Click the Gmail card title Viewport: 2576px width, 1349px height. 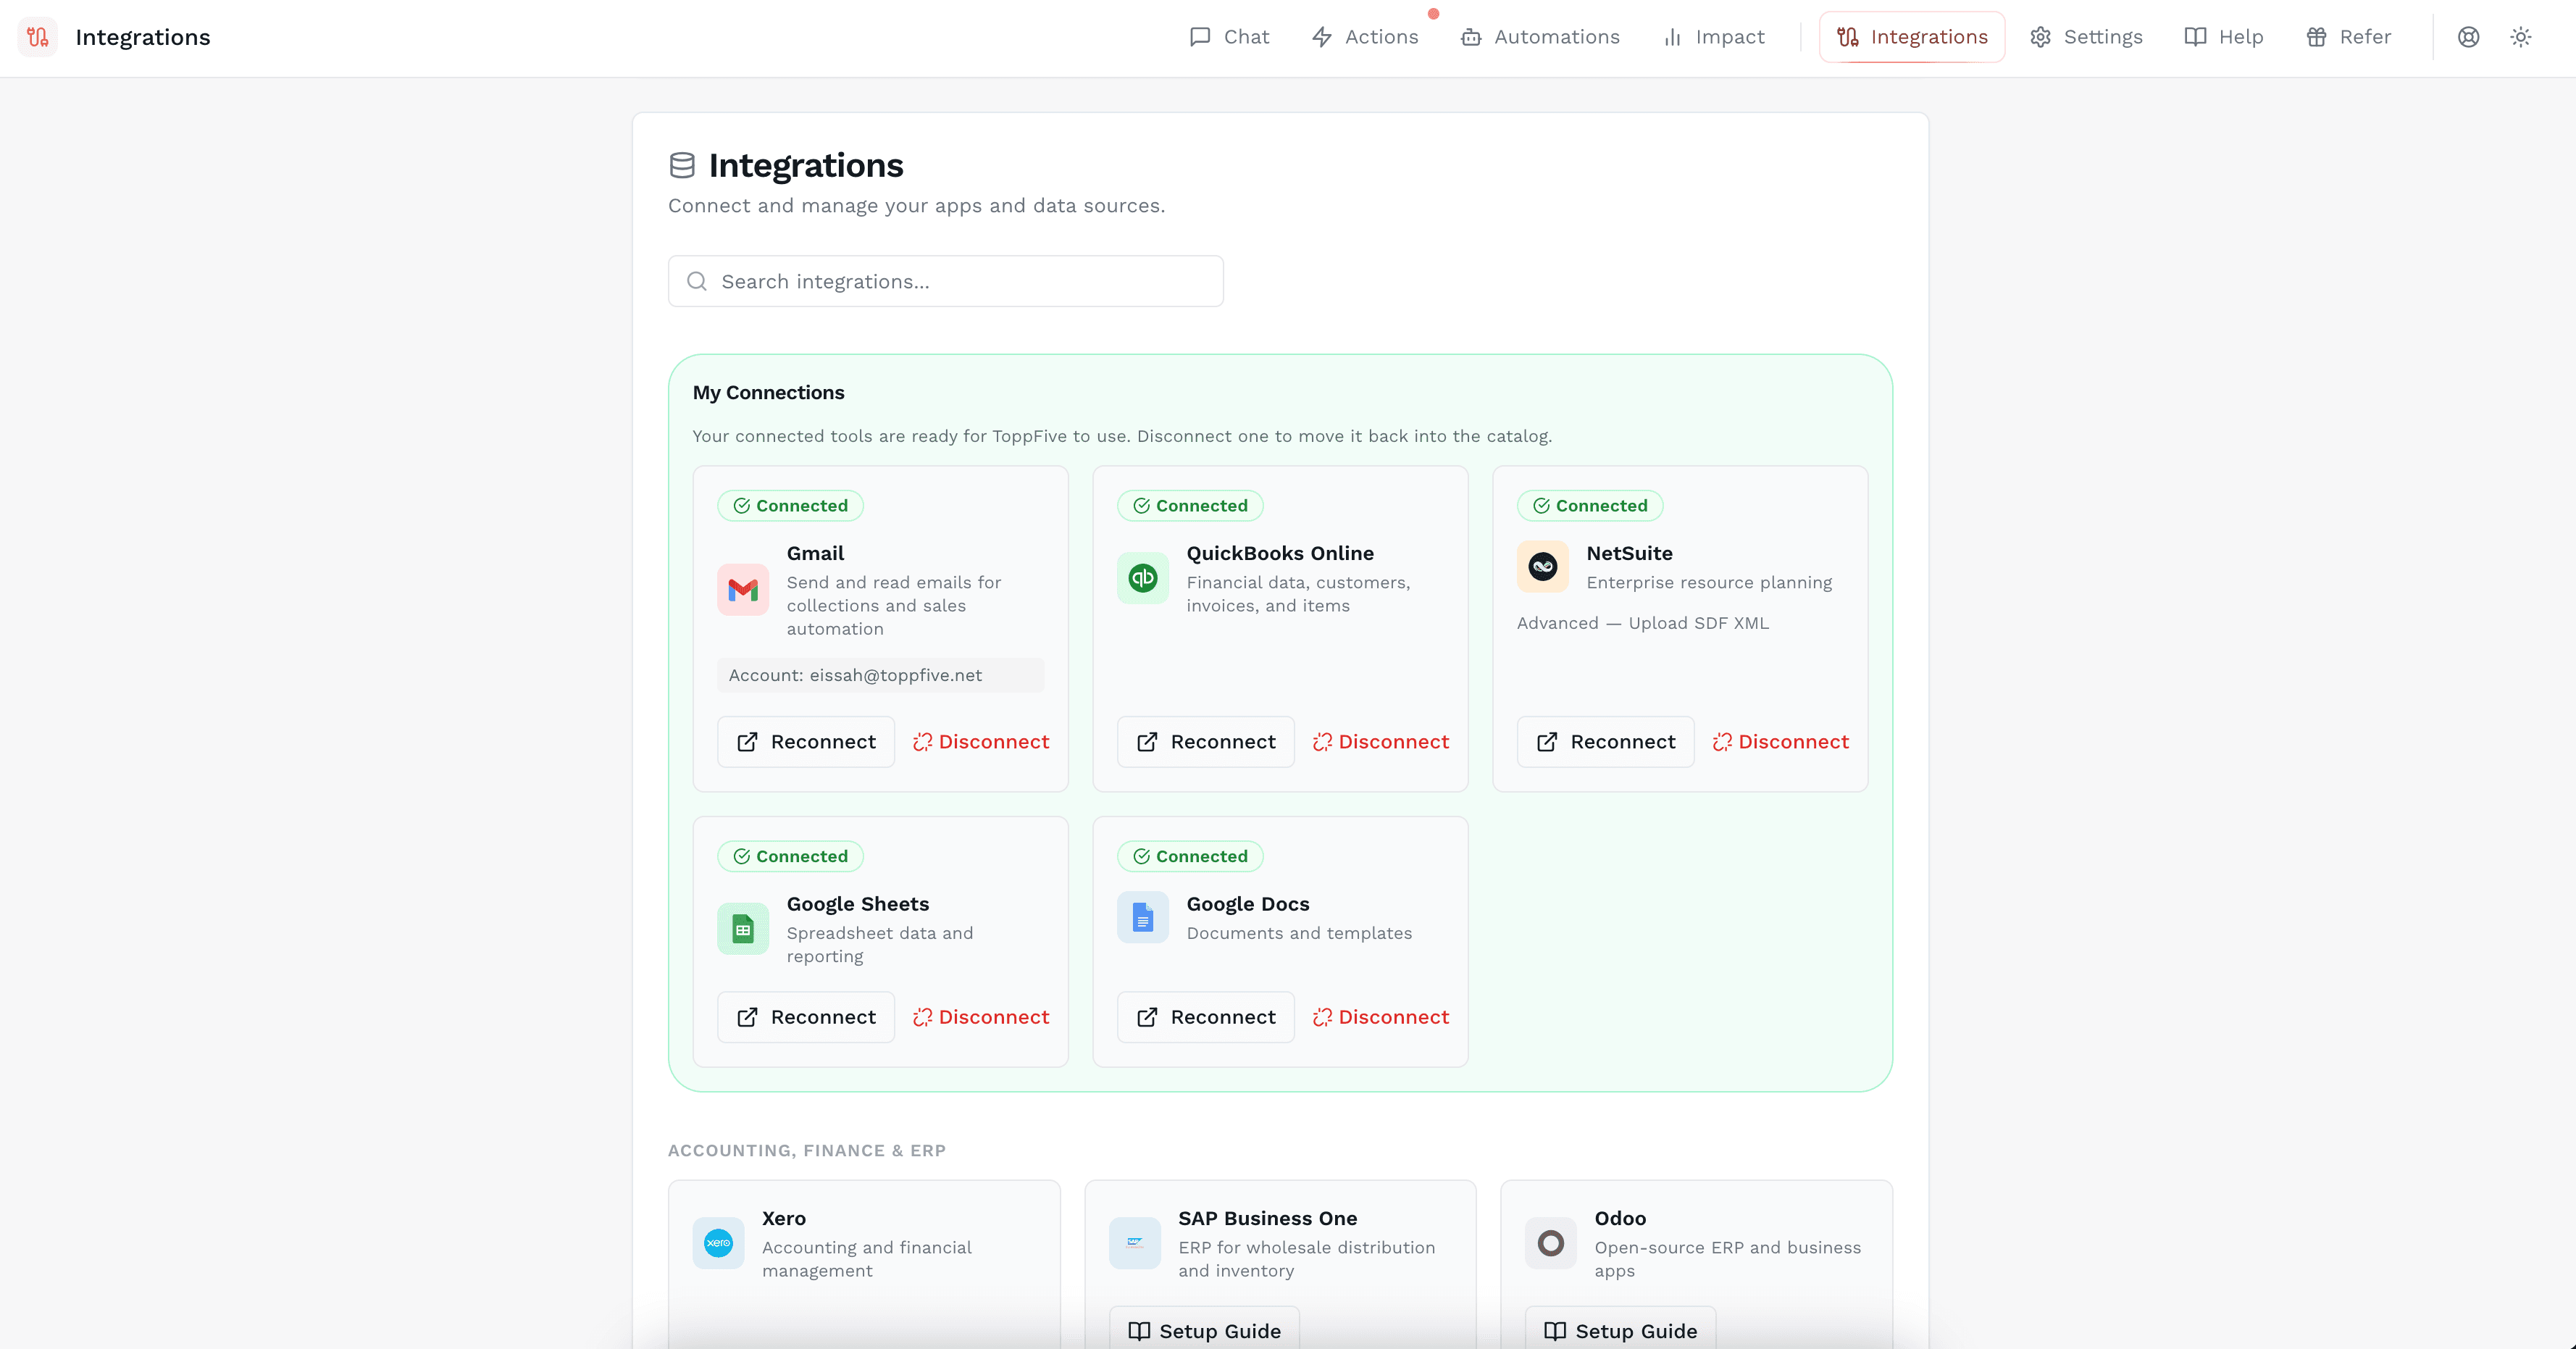click(815, 553)
